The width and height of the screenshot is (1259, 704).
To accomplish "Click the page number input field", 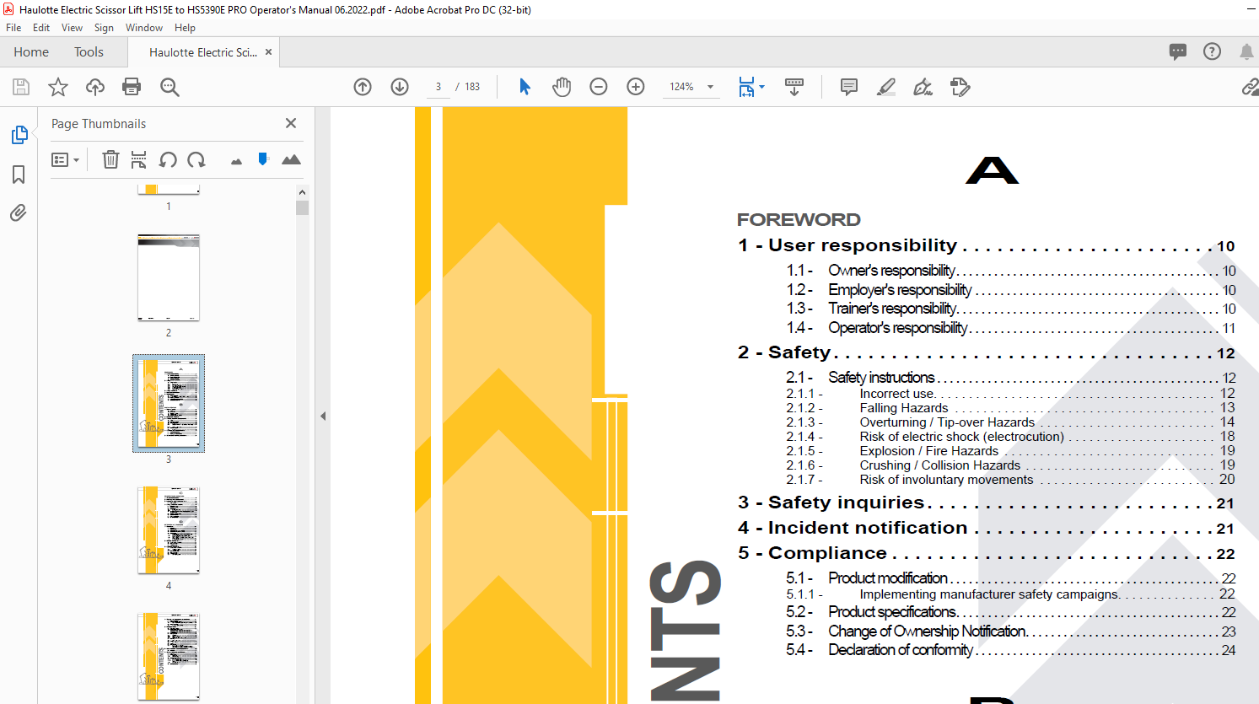I will click(438, 87).
